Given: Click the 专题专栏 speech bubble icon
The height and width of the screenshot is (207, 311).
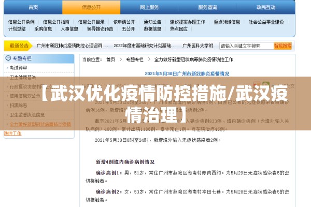Looking at the screenshot, I should 8,58.
